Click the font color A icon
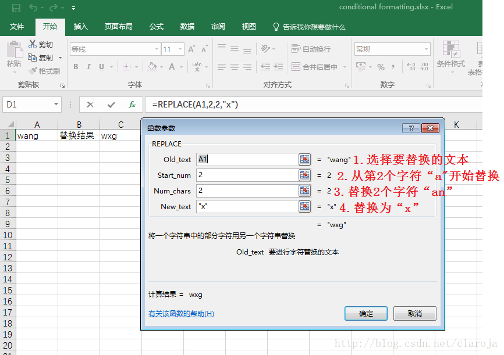 172,67
